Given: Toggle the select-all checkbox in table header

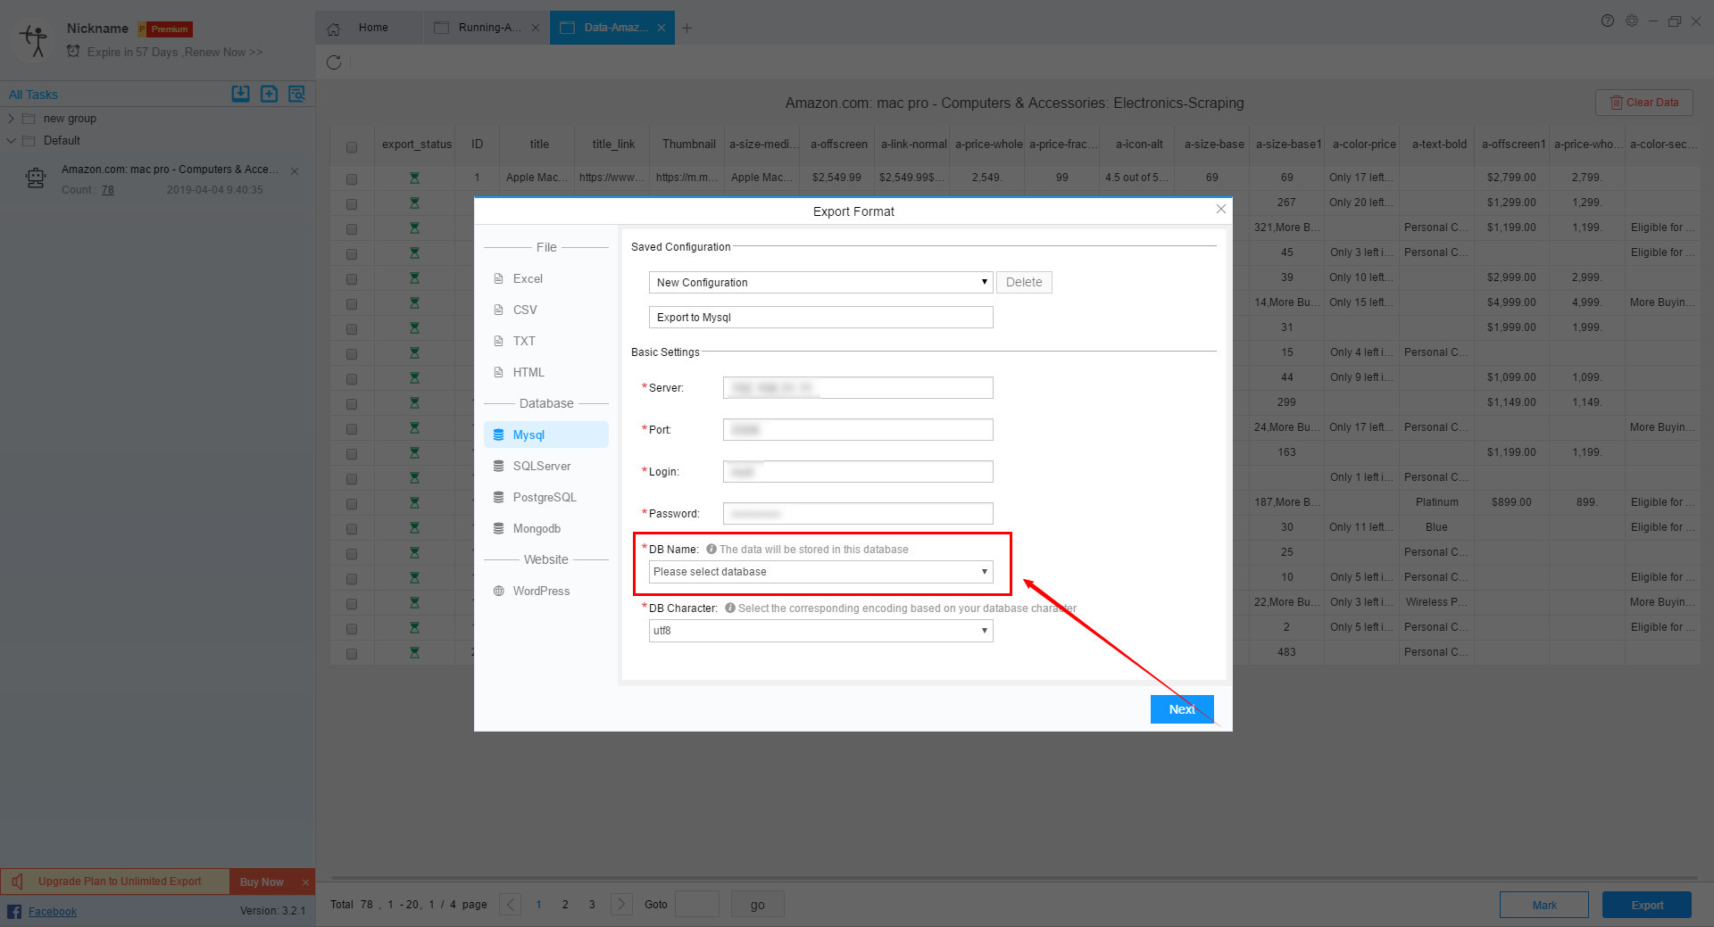Looking at the screenshot, I should [352, 147].
